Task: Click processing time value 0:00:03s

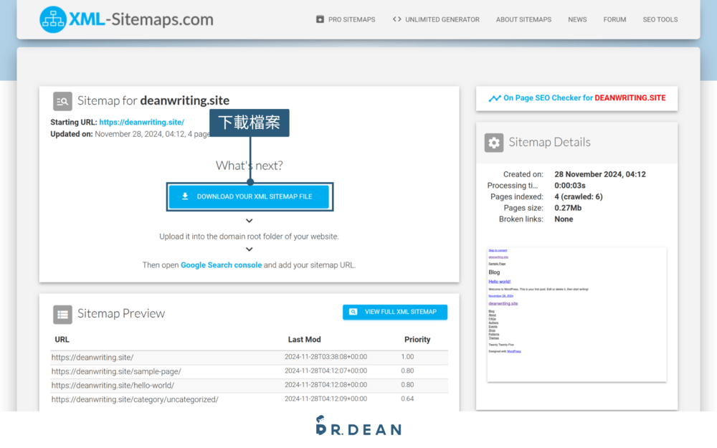Action: pyautogui.click(x=570, y=186)
